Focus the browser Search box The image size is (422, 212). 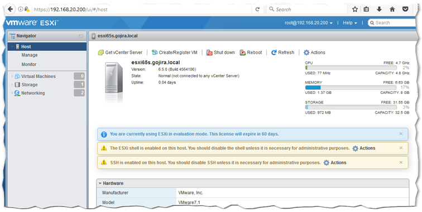pyautogui.click(x=307, y=9)
